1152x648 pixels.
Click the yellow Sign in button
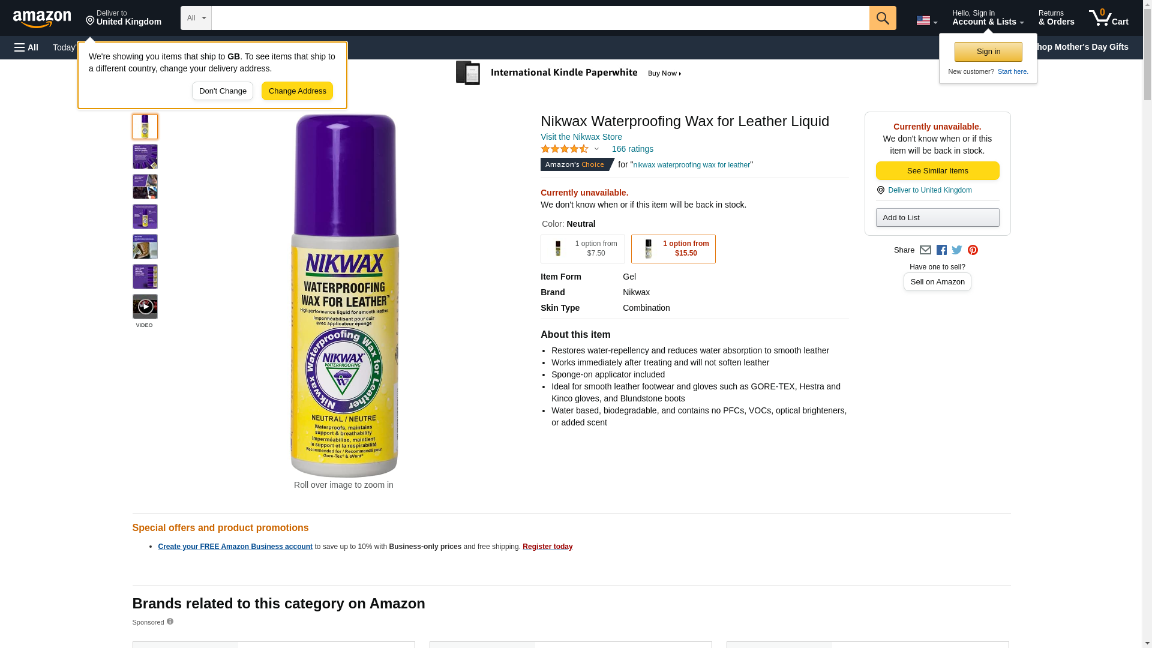(x=988, y=52)
